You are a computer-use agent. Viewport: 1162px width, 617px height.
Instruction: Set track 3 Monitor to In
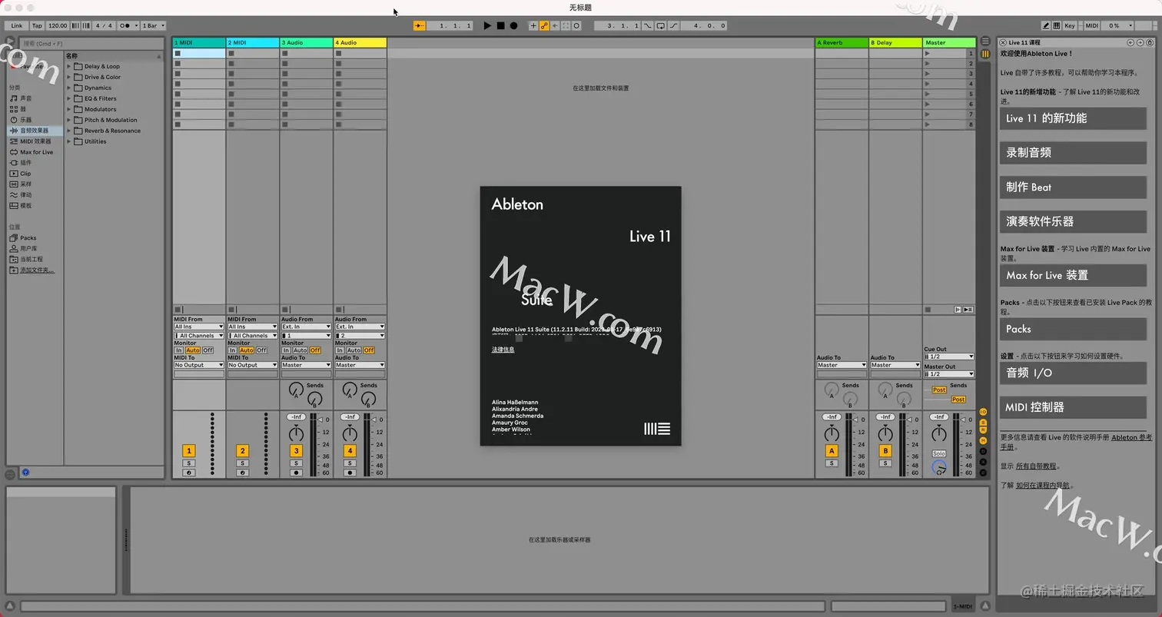click(x=287, y=350)
